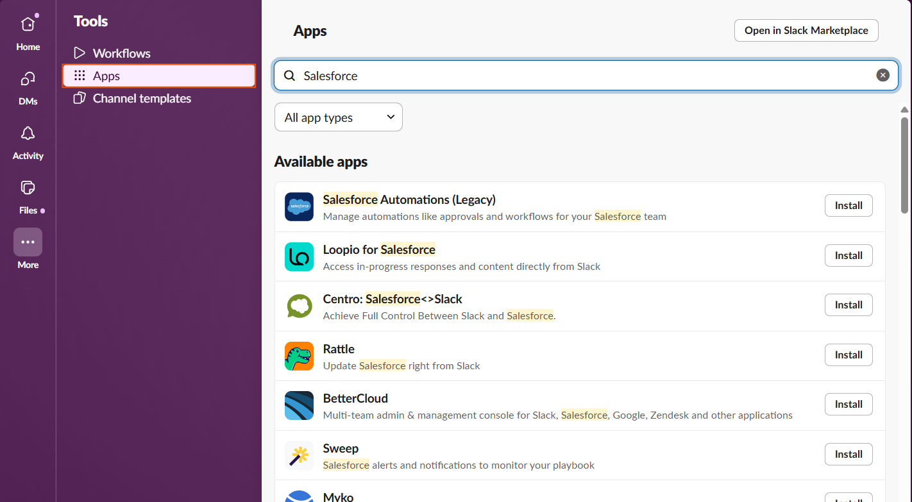Click the 'Manage automations like approvals' description

[494, 216]
